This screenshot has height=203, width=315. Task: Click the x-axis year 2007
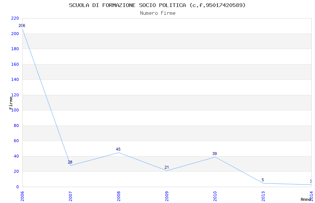click(x=70, y=196)
